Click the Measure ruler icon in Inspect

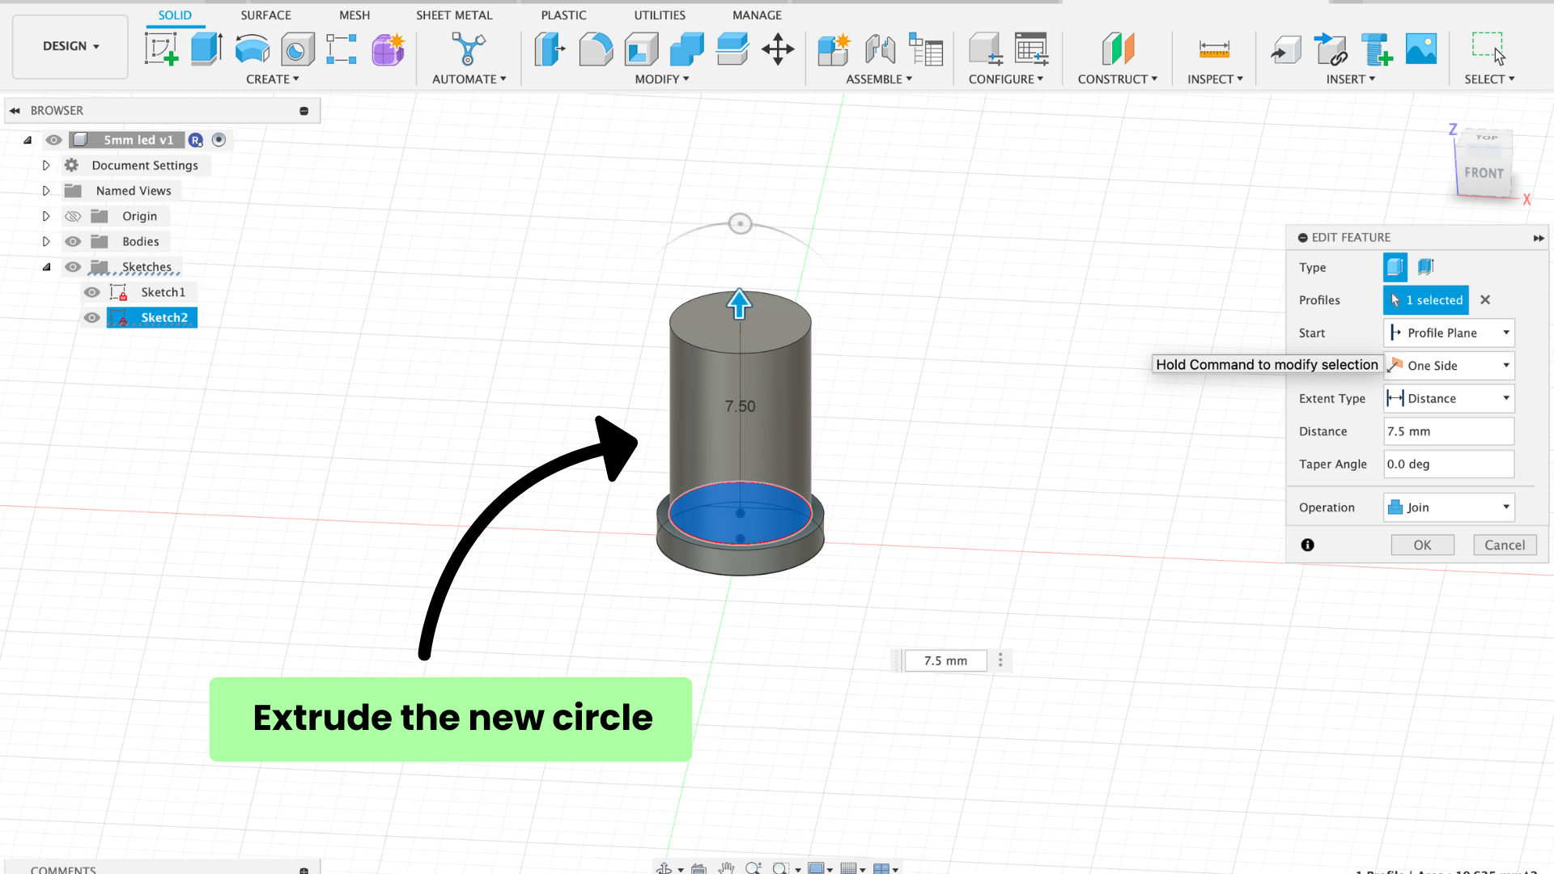click(x=1213, y=49)
